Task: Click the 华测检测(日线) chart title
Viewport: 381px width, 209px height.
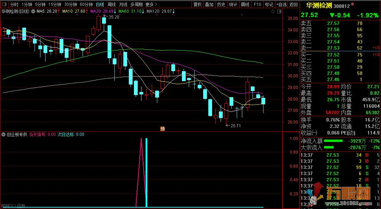Action: pos(15,11)
